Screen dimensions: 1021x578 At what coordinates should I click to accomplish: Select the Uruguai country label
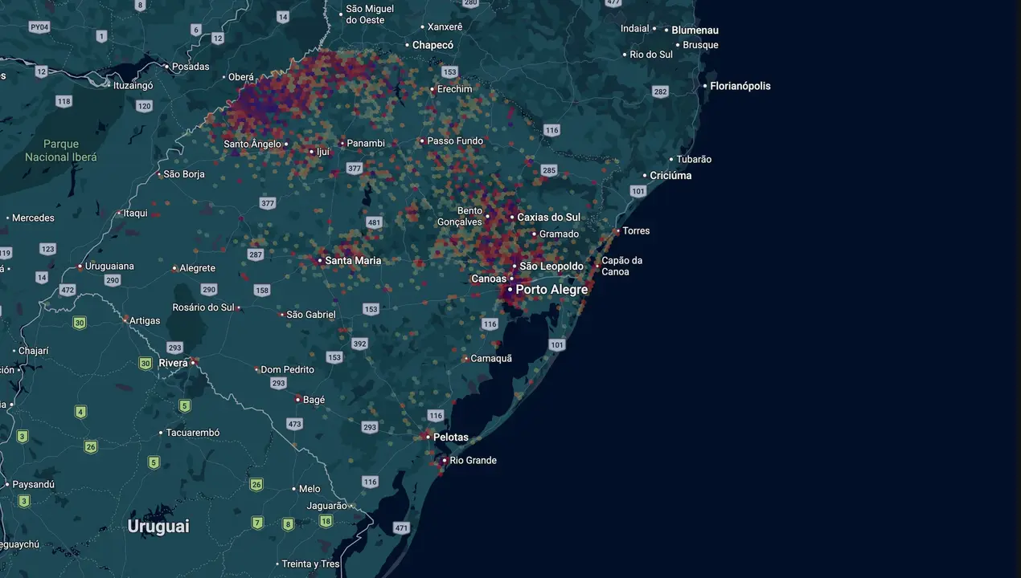[x=158, y=527]
